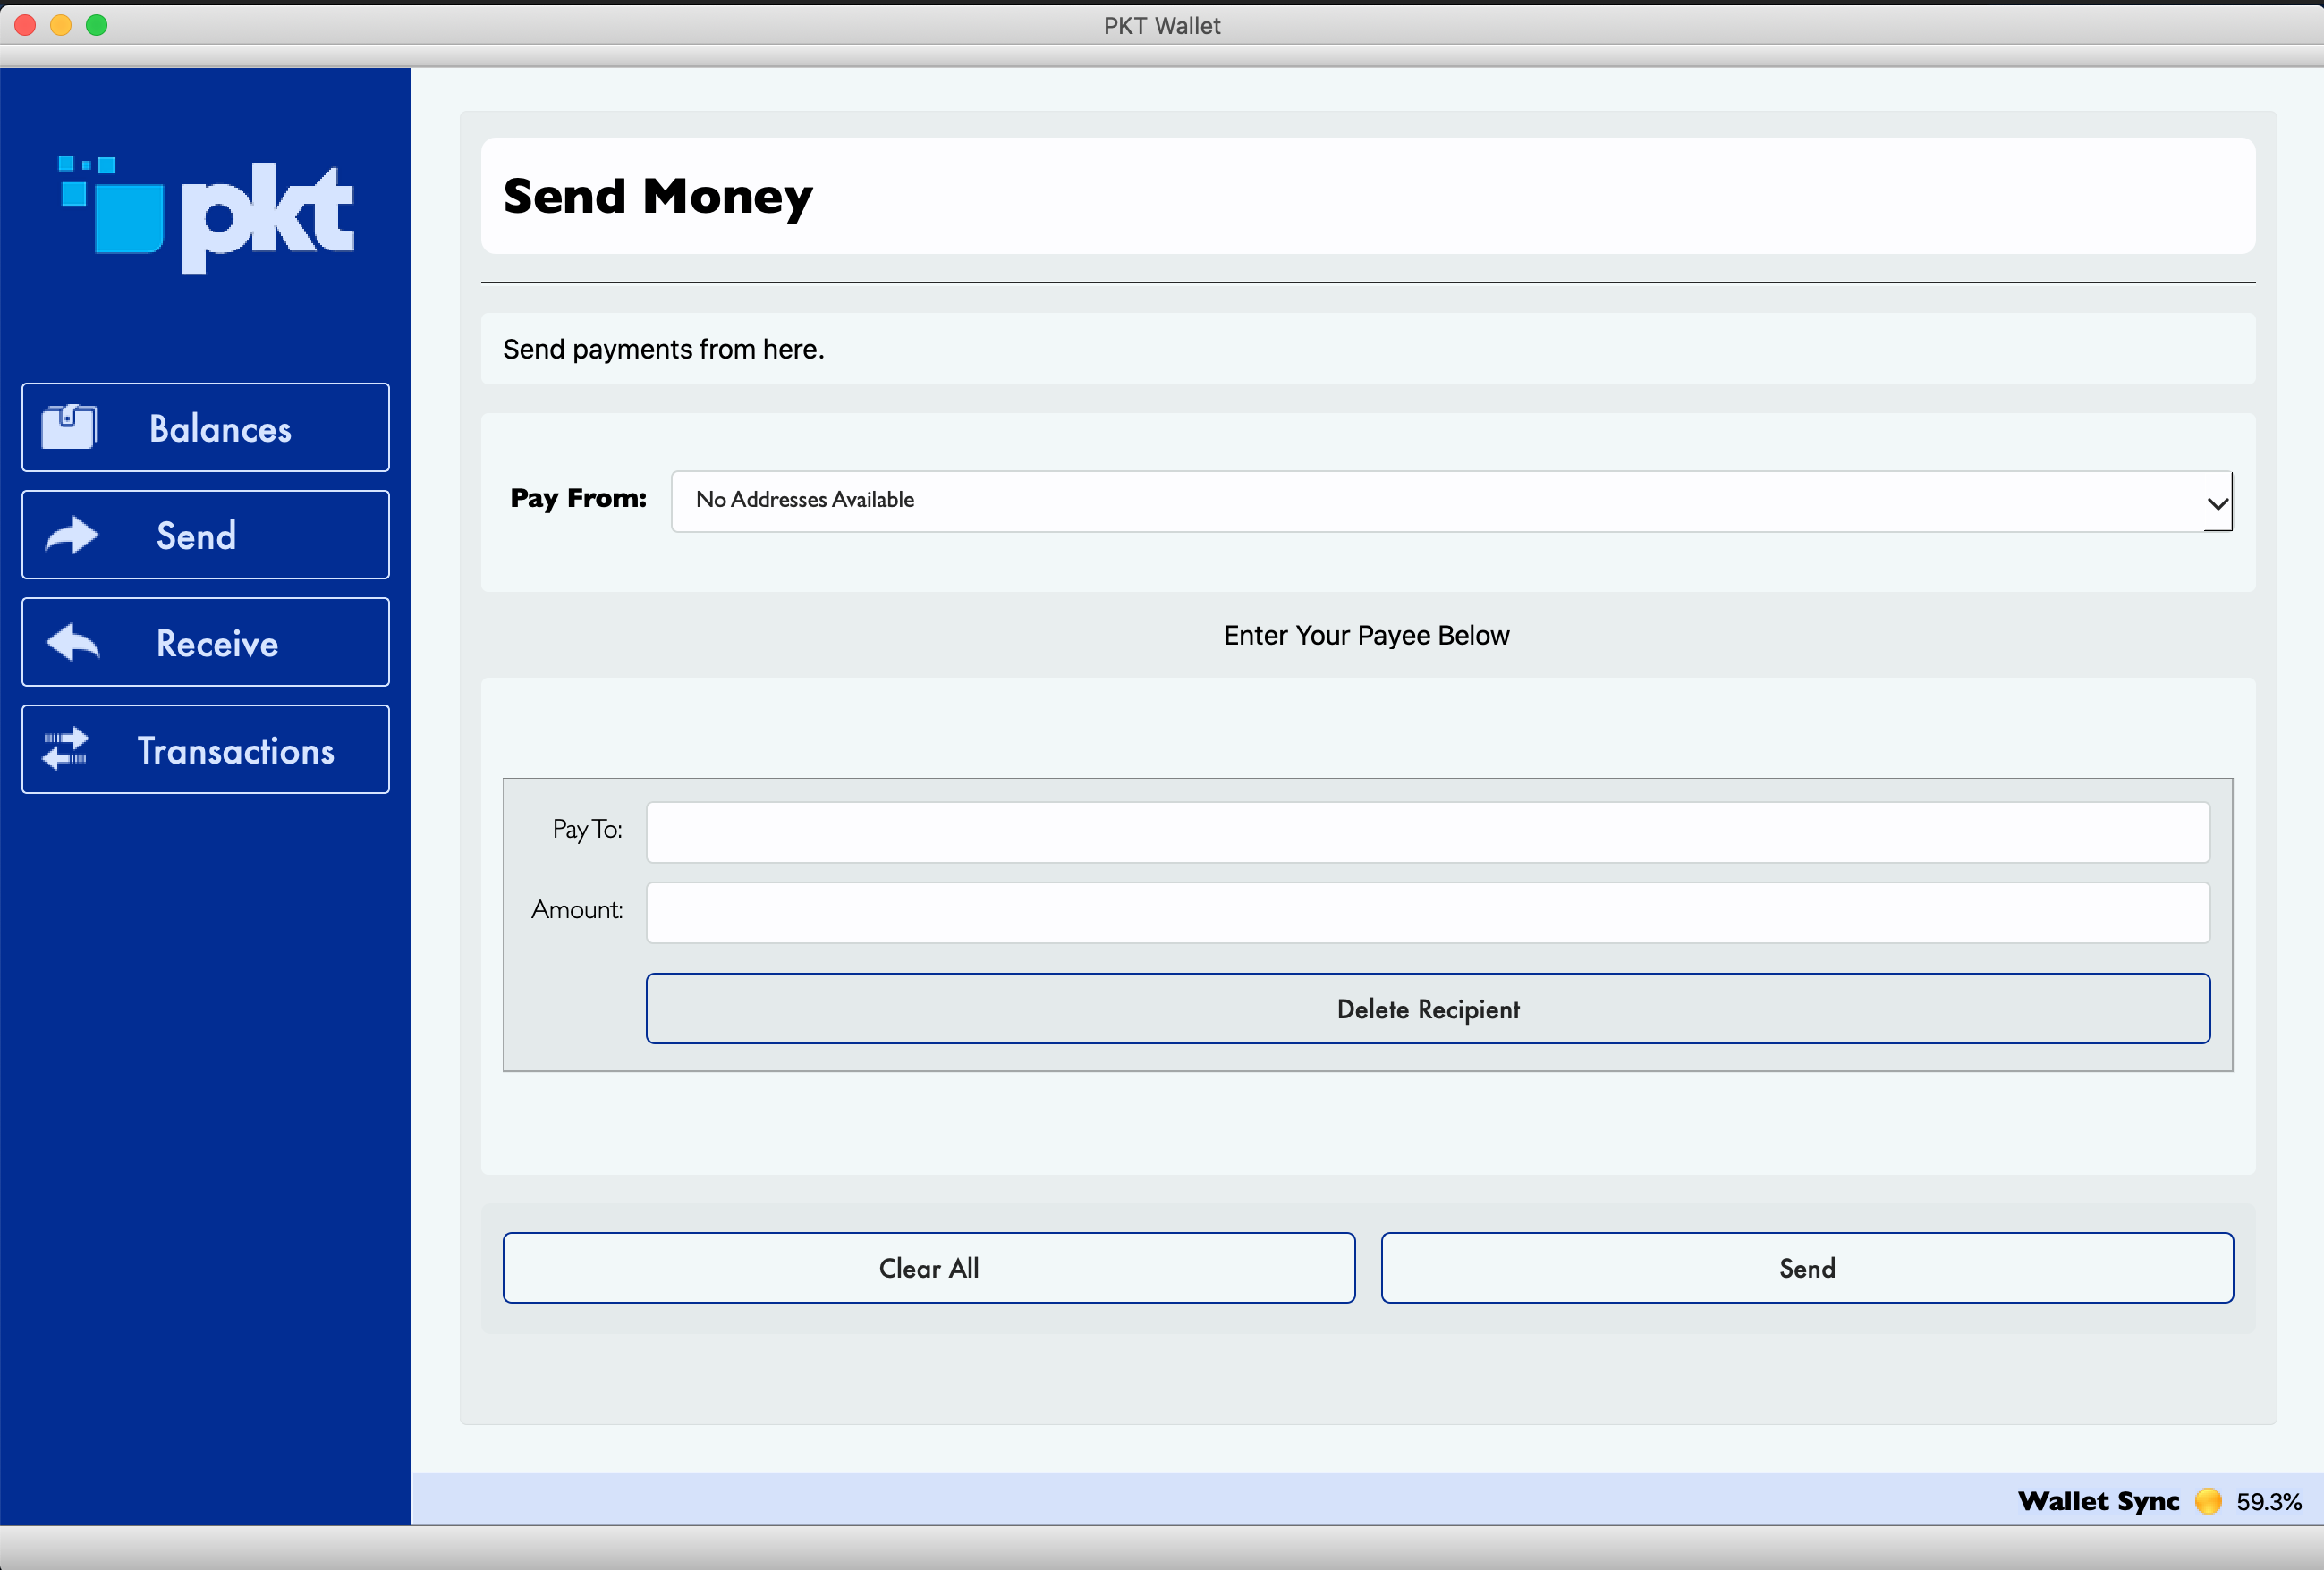Expand the No Addresses Available selector
Screen dimensions: 2324x1570
pyautogui.click(x=1450, y=501)
